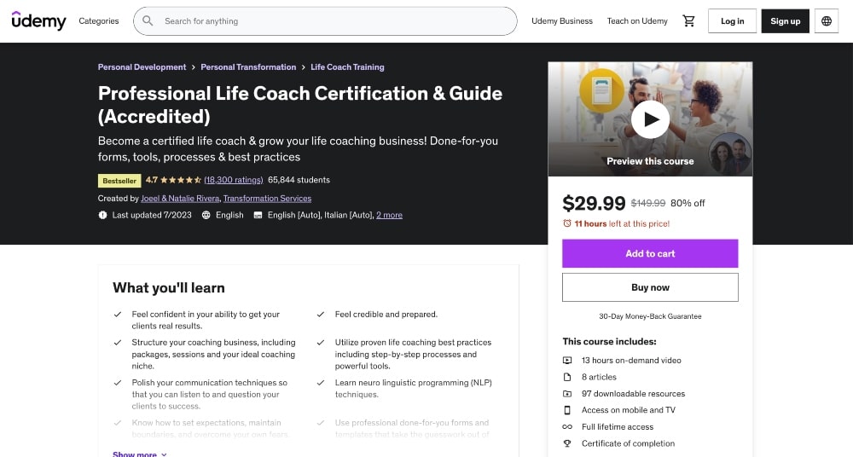Click the Sign up button
Viewport: 853px width, 457px height.
coord(785,21)
